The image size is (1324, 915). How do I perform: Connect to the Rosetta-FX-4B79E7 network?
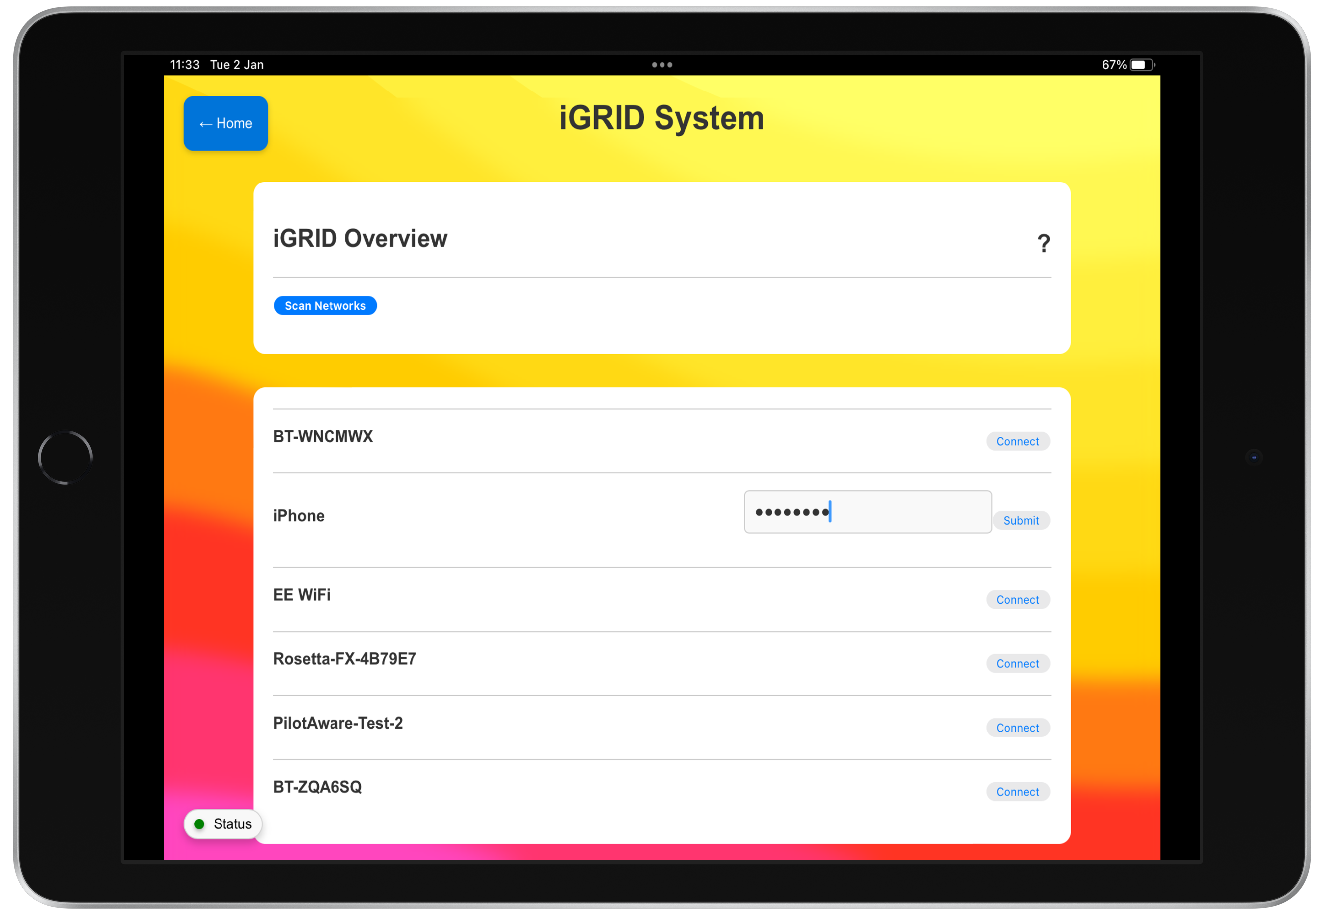click(1017, 663)
